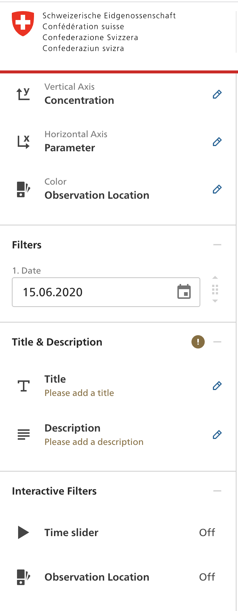Viewport: 238px width, 611px height.
Task: Click the 15.06.2020 date input field
Action: pyautogui.click(x=92, y=292)
